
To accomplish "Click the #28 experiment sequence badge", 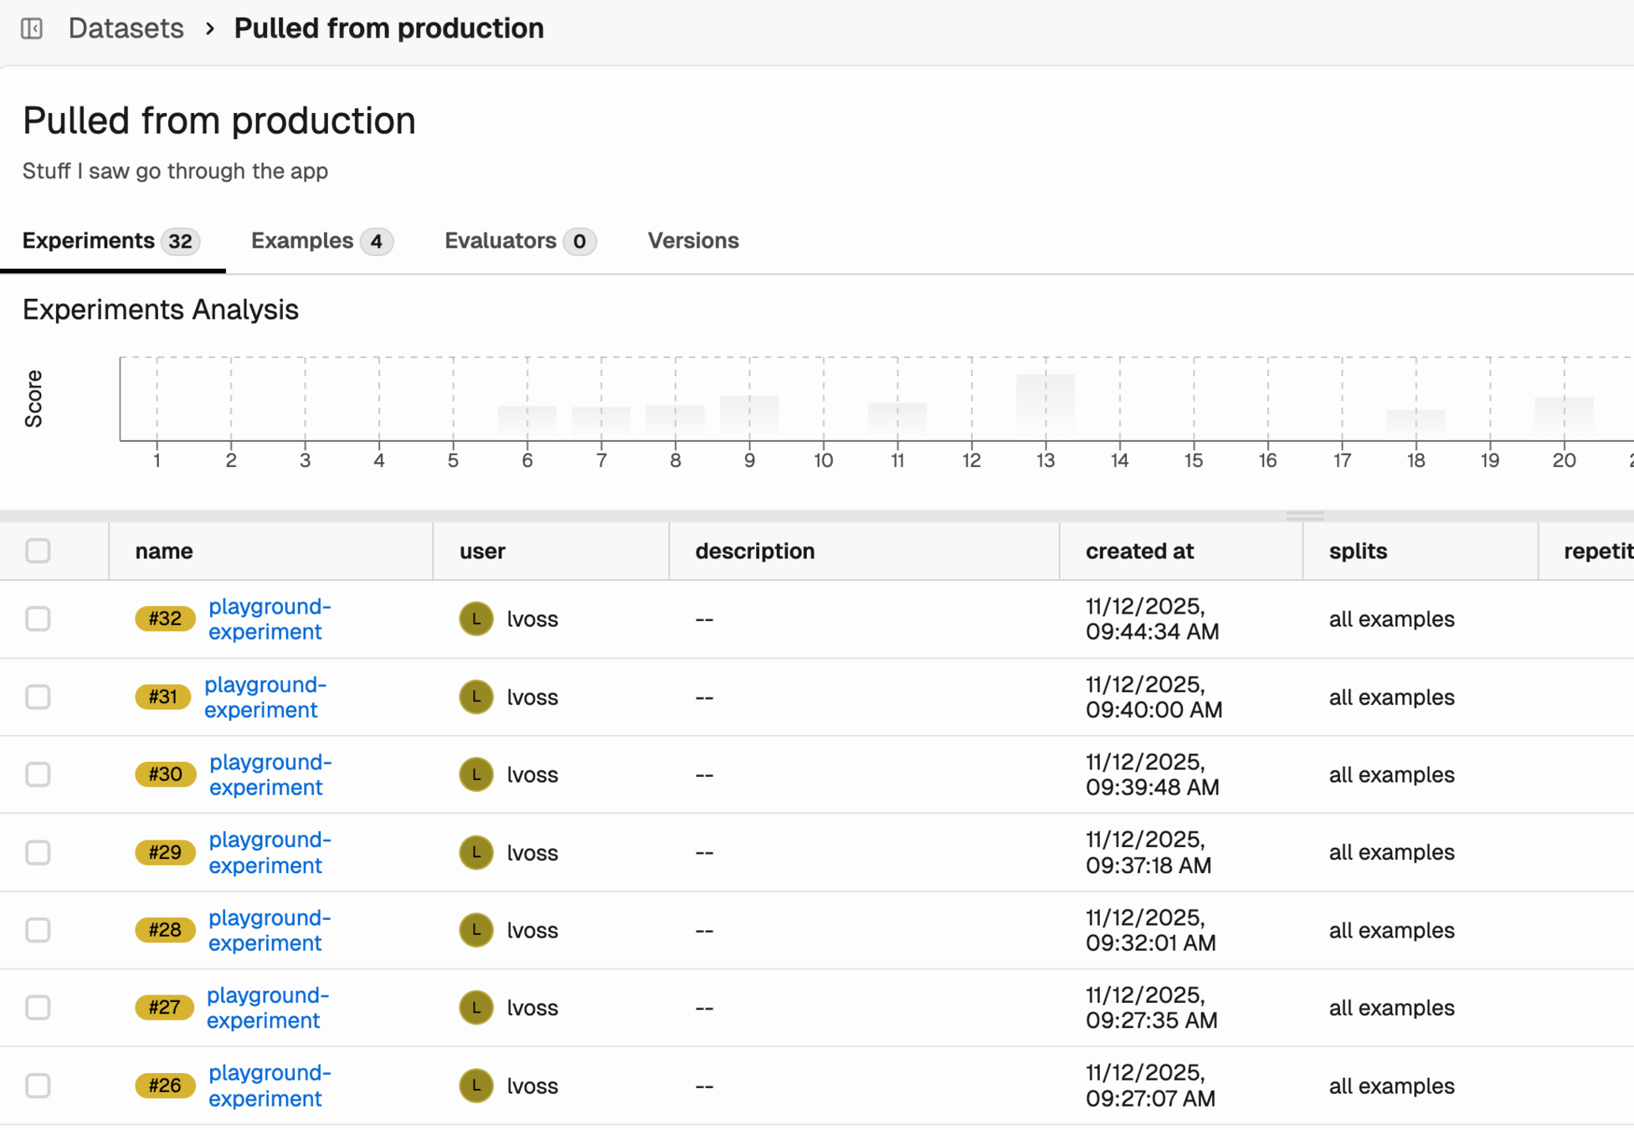I will (x=164, y=930).
